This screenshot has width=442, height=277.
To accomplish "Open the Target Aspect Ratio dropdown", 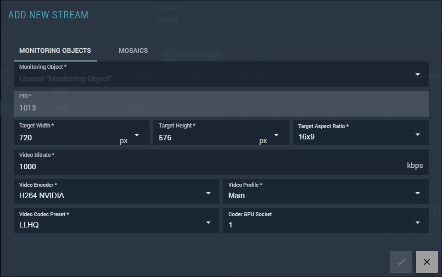I will pyautogui.click(x=417, y=135).
